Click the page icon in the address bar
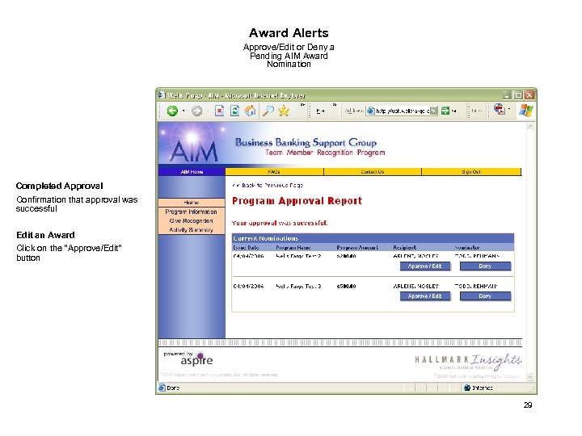 370,111
